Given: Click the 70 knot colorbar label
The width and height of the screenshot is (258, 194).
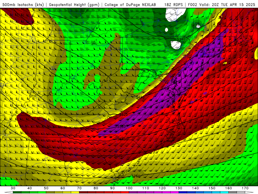Looking at the screenshot, I should pyautogui.click(x=79, y=188).
